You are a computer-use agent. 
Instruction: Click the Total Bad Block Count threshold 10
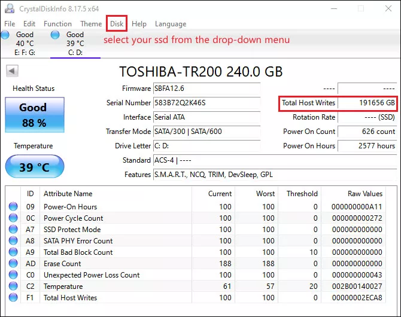314,252
